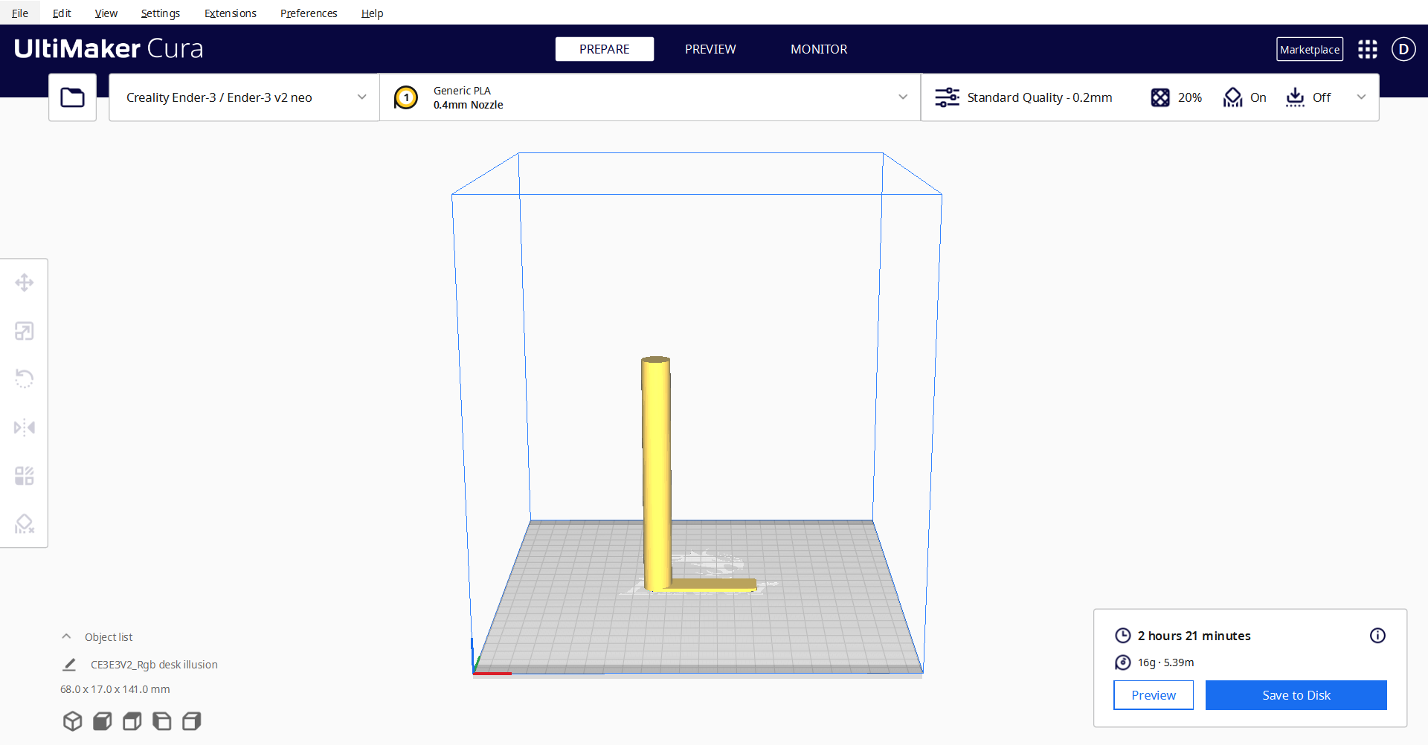Viewport: 1428px width, 745px height.
Task: Open the Creality Ender-3 printer dropdown
Action: 244,97
